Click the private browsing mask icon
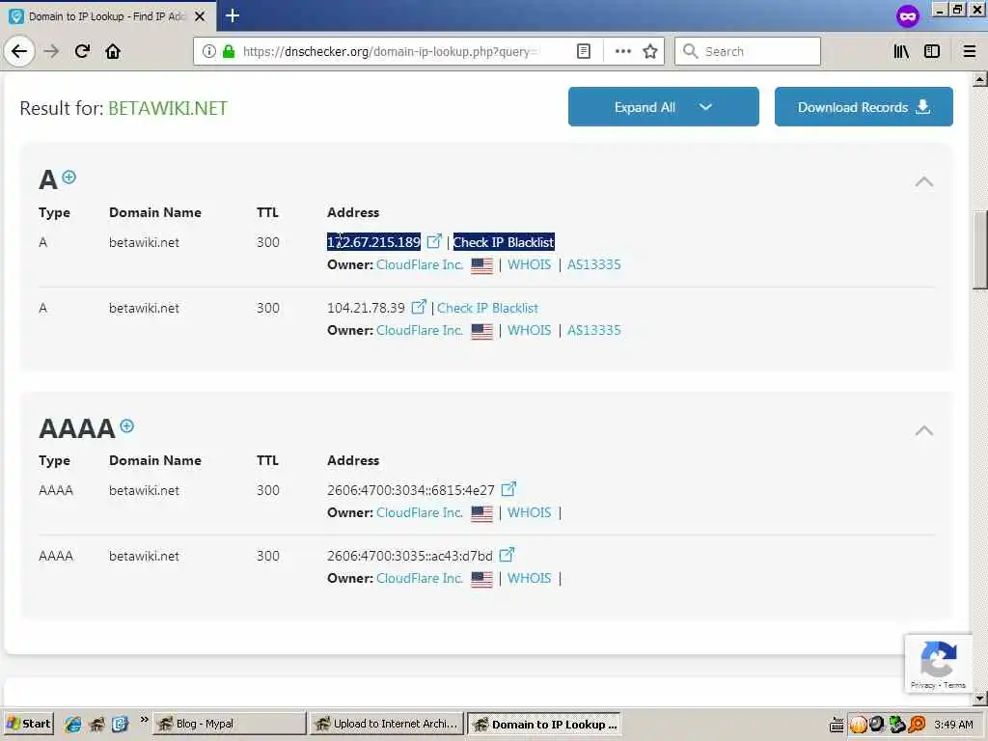Viewport: 988px width, 741px height. (x=907, y=16)
